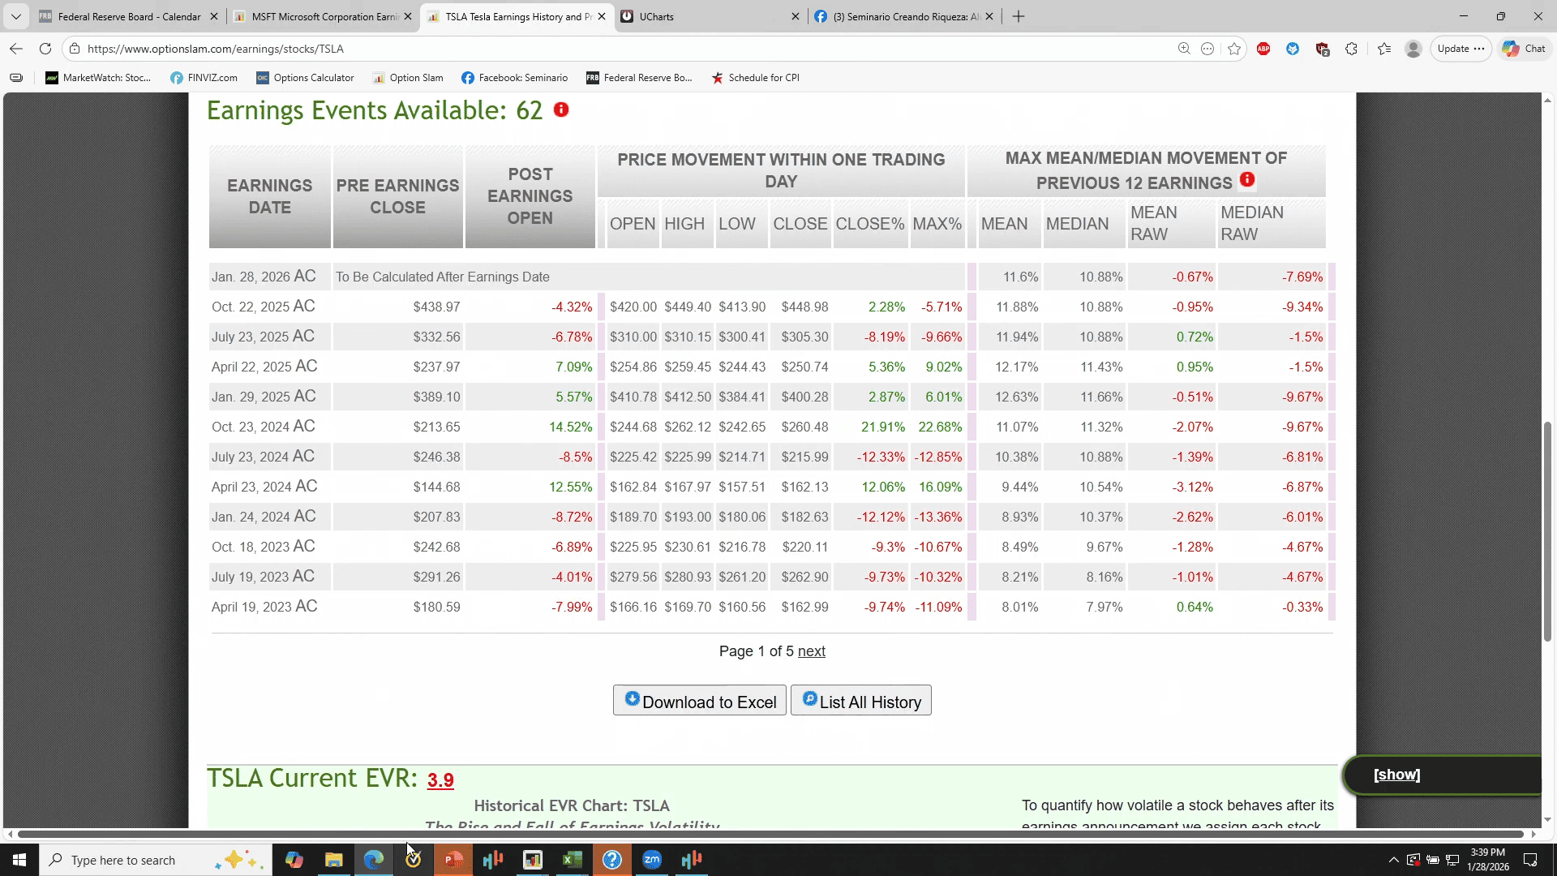1557x876 pixels.
Task: Toggle the [show] floating panel
Action: (1396, 775)
